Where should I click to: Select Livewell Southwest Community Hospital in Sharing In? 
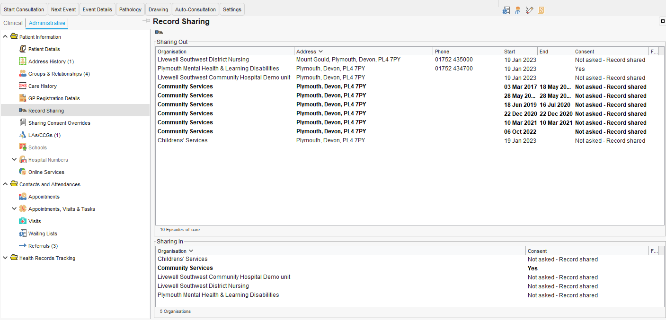[409, 277]
